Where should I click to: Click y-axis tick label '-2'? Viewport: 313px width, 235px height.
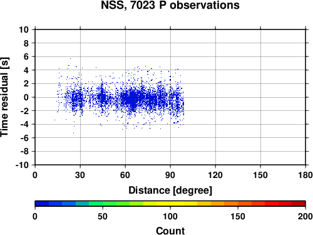[x=24, y=111]
